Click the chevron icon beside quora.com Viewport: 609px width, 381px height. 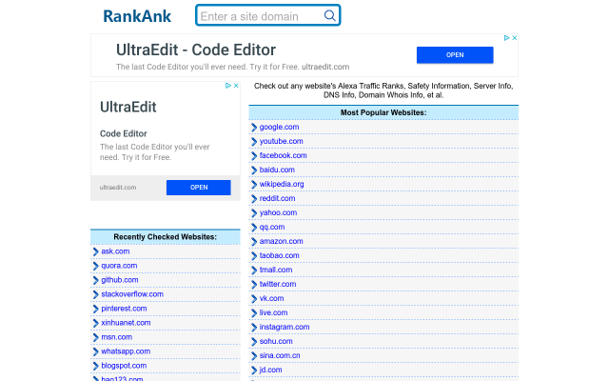95,267
